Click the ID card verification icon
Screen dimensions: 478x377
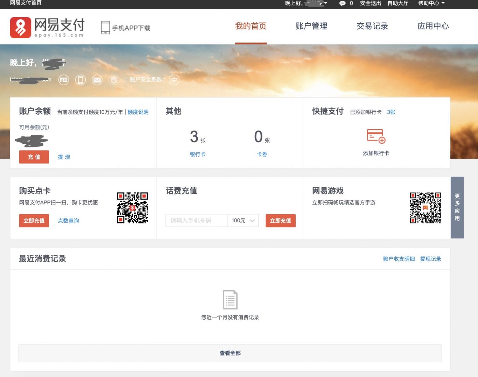click(64, 80)
